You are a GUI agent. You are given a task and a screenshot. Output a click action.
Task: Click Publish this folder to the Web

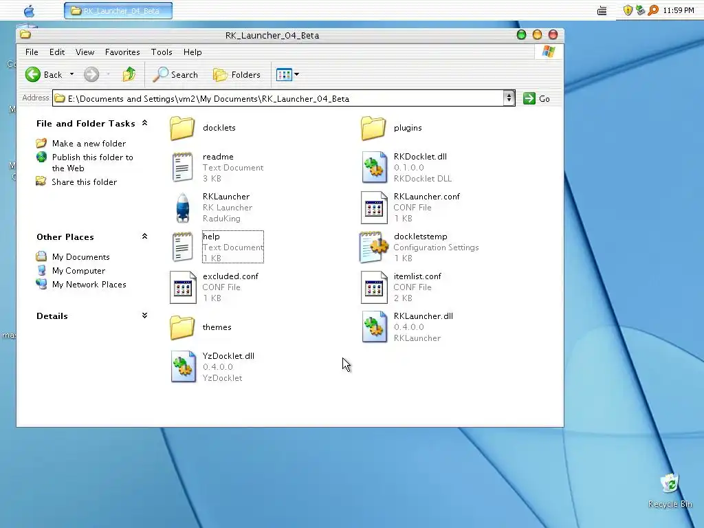(93, 162)
